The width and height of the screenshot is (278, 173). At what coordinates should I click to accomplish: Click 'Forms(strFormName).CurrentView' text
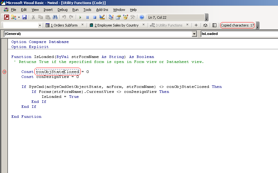click(x=76, y=92)
